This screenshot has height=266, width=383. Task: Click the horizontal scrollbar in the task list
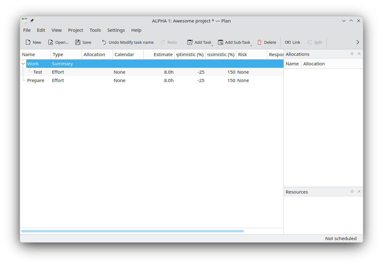coord(132,231)
